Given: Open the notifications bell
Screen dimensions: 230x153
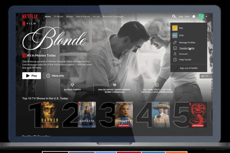Looking at the screenshot, I should [194, 17].
